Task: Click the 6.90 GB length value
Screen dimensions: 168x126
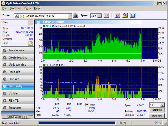Action: (29, 35)
